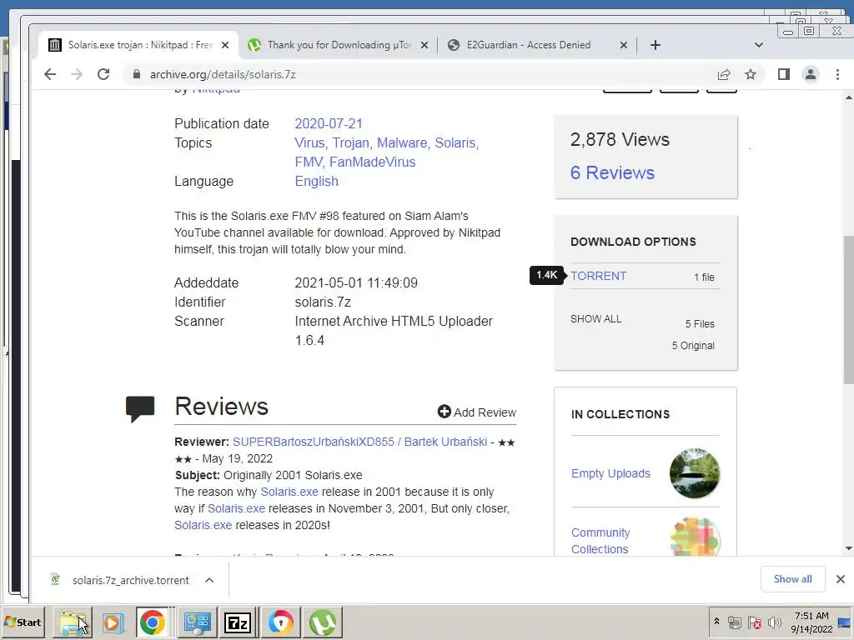Open the Empty Uploads collection link
Screen dimensions: 854x640
click(x=610, y=473)
